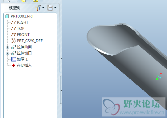Open dropdown arrow beside show list icon
167x118 pixels.
[55, 8]
